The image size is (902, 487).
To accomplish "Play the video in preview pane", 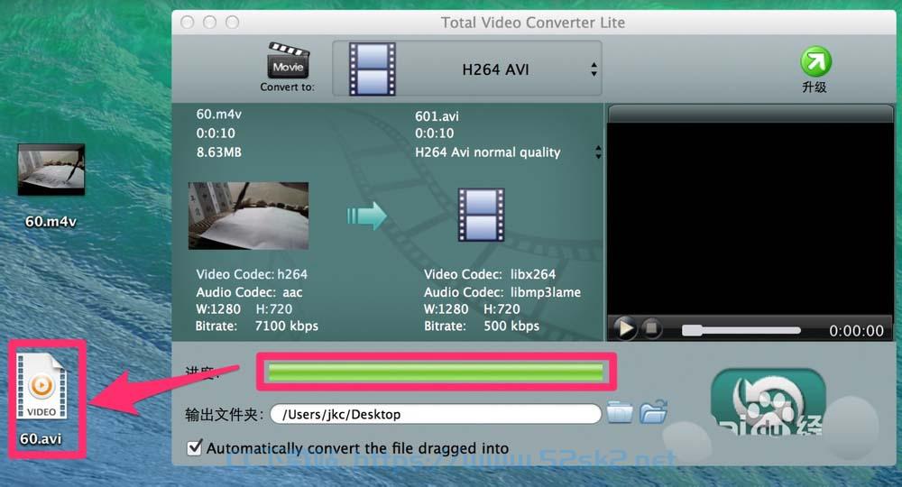I will pyautogui.click(x=625, y=329).
